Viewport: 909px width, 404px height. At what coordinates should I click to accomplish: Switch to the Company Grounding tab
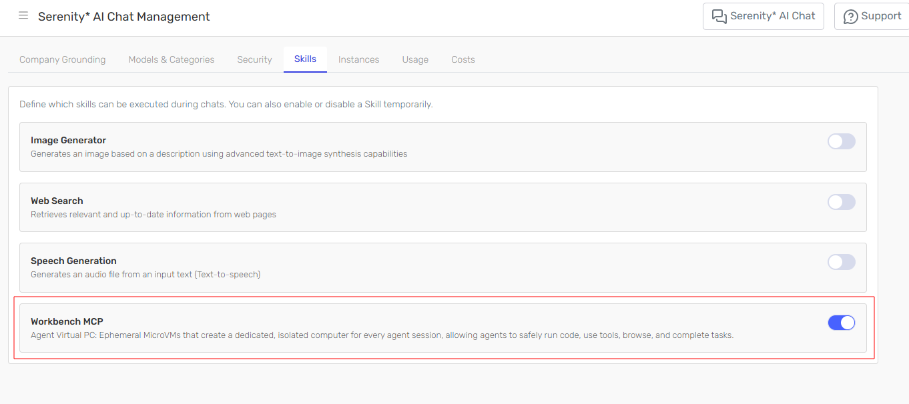(x=63, y=59)
